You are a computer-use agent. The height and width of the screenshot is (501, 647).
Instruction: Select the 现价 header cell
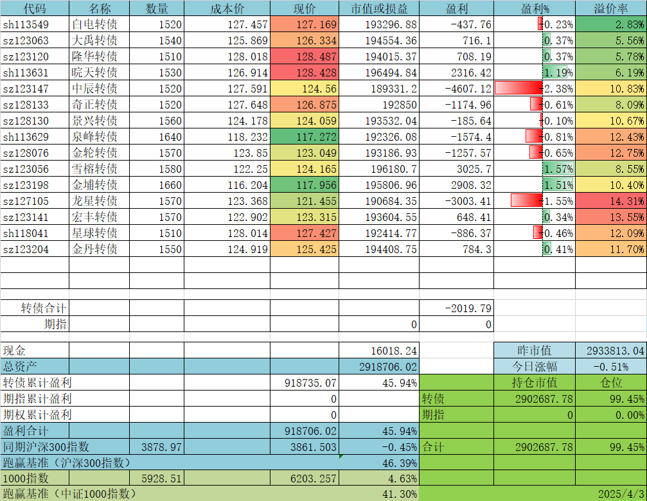pyautogui.click(x=305, y=8)
